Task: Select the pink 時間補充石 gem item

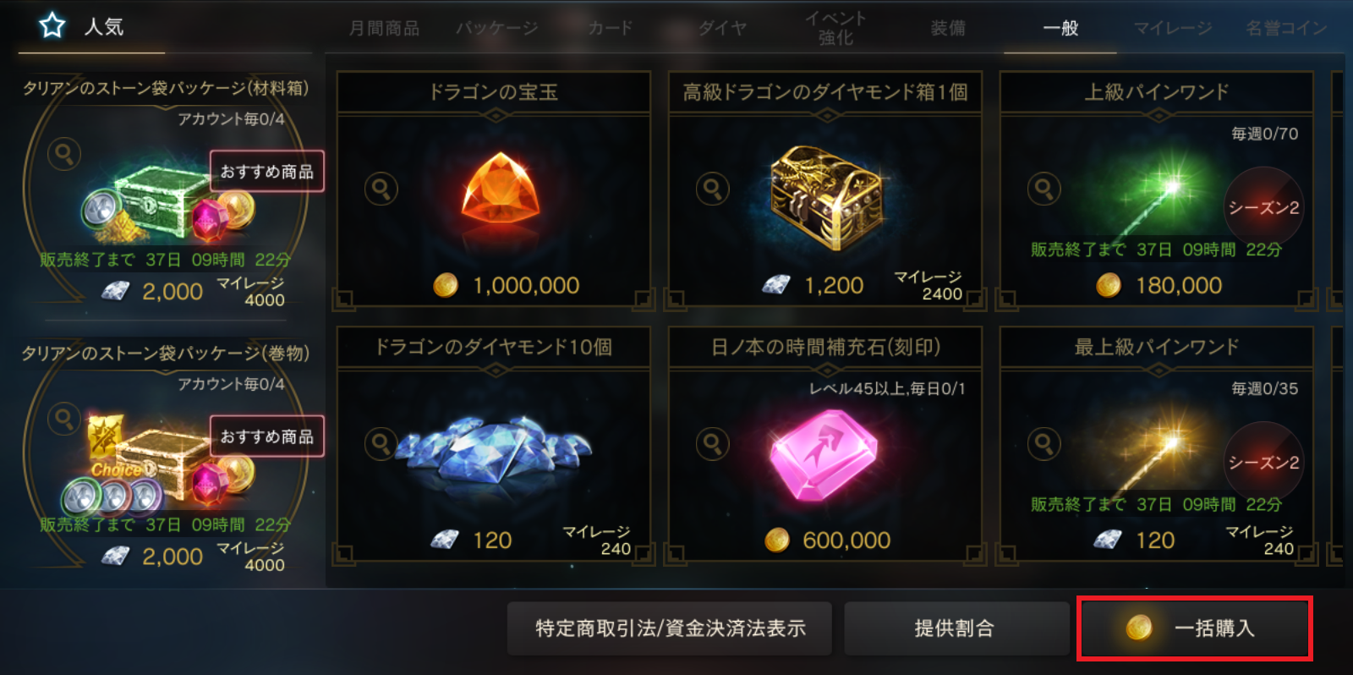Action: (x=824, y=455)
